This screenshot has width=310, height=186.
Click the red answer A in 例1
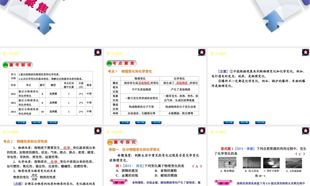(x=197, y=166)
